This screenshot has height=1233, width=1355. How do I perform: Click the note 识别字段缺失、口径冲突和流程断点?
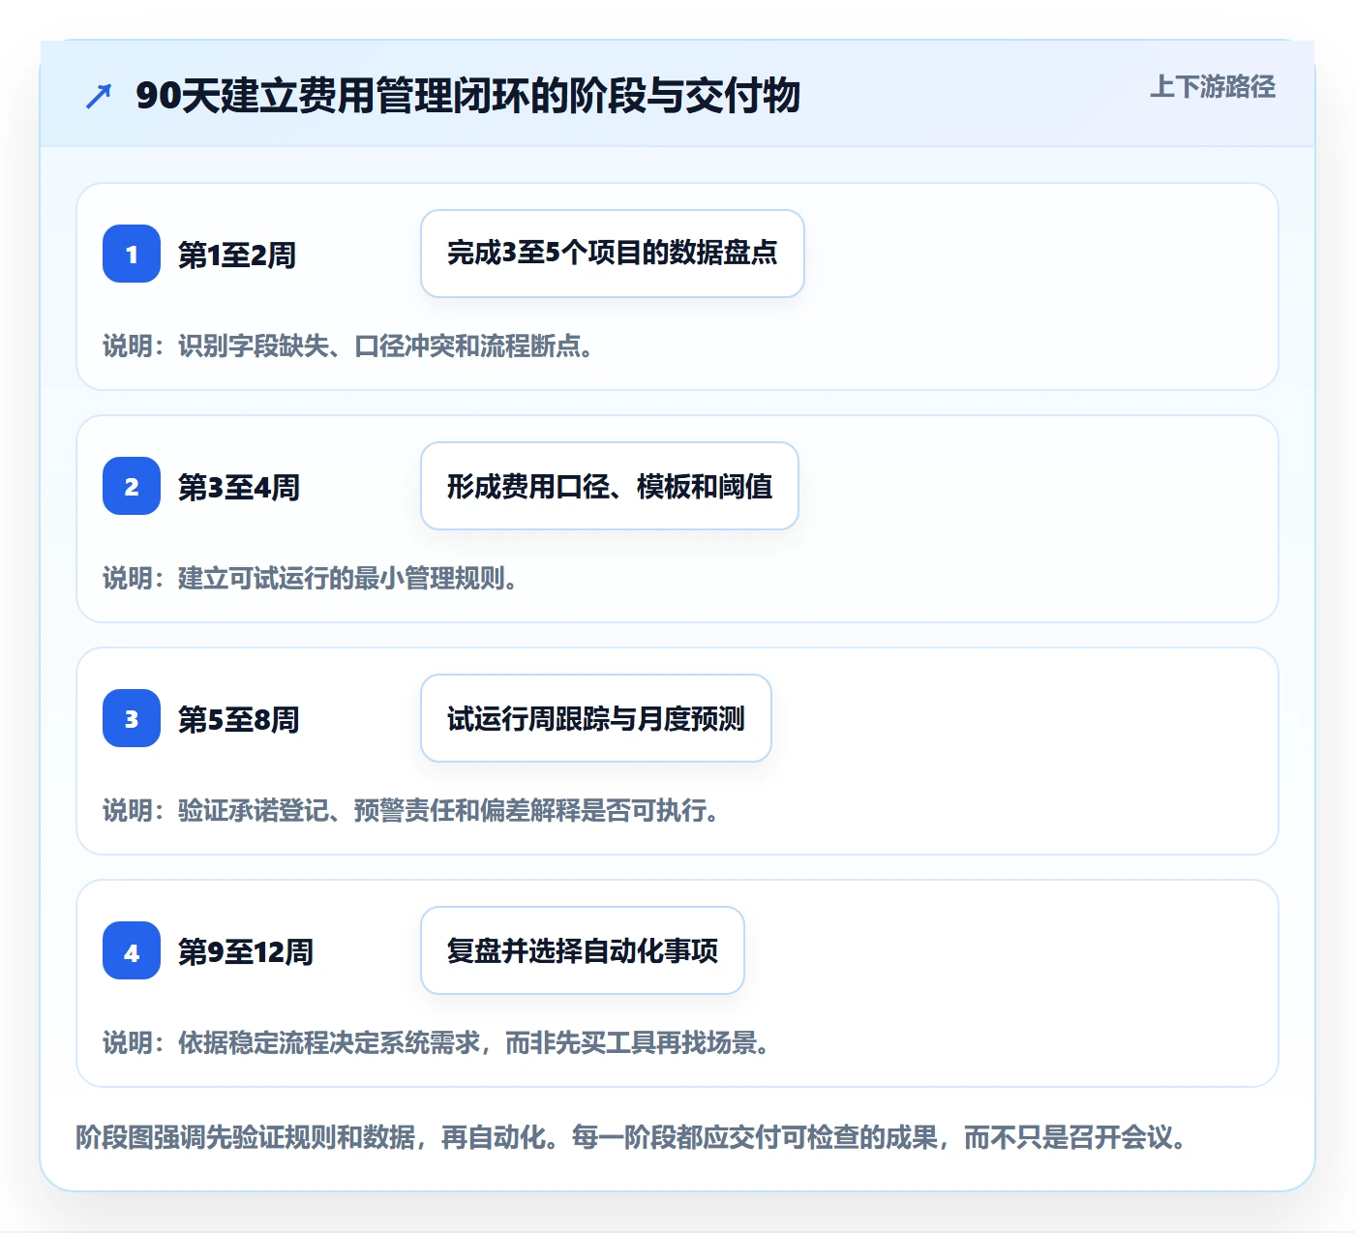point(348,346)
